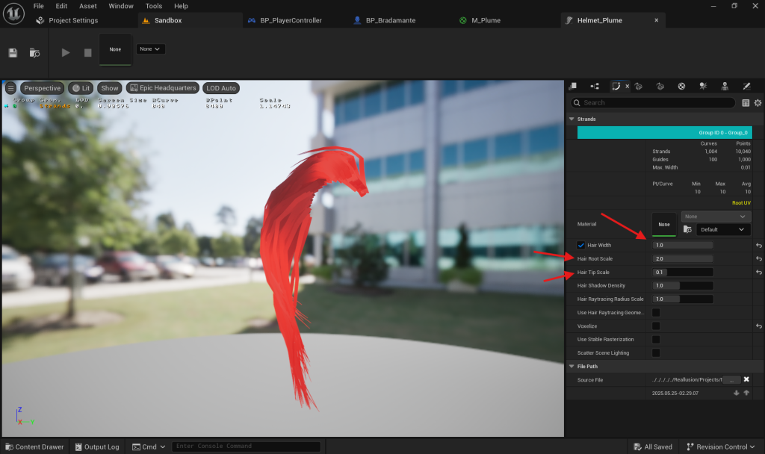Screen dimensions: 765x454
Task: Browse to the material asset in Content Browser
Action: (x=687, y=230)
